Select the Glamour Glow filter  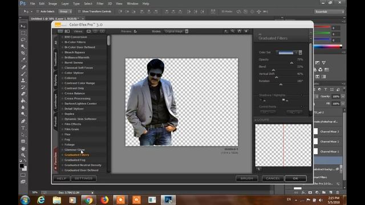(x=75, y=150)
